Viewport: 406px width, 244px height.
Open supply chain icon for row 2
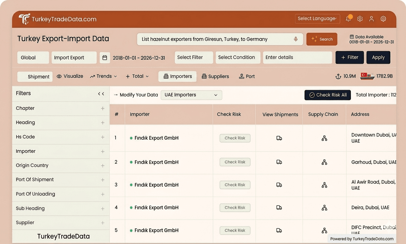click(x=324, y=162)
